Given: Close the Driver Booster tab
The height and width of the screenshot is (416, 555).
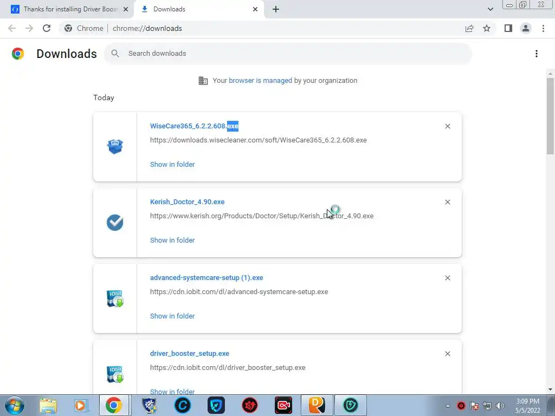Looking at the screenshot, I should [126, 9].
